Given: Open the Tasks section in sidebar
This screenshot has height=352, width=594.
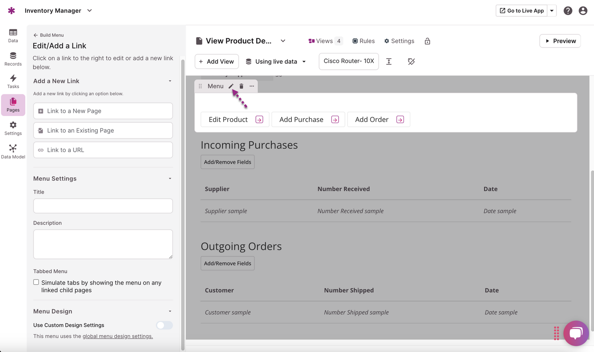Looking at the screenshot, I should pyautogui.click(x=13, y=82).
